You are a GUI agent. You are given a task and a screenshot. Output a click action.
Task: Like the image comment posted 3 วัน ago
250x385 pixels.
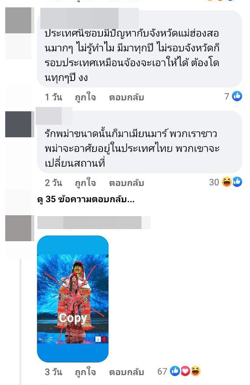[x=85, y=372]
